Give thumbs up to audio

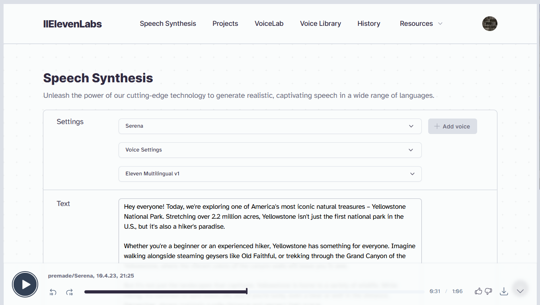coord(478,291)
